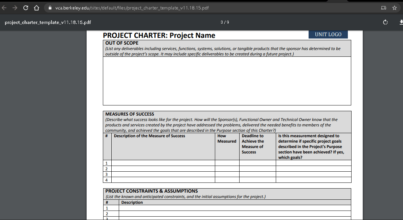Bookmark this page with the star

point(395,8)
